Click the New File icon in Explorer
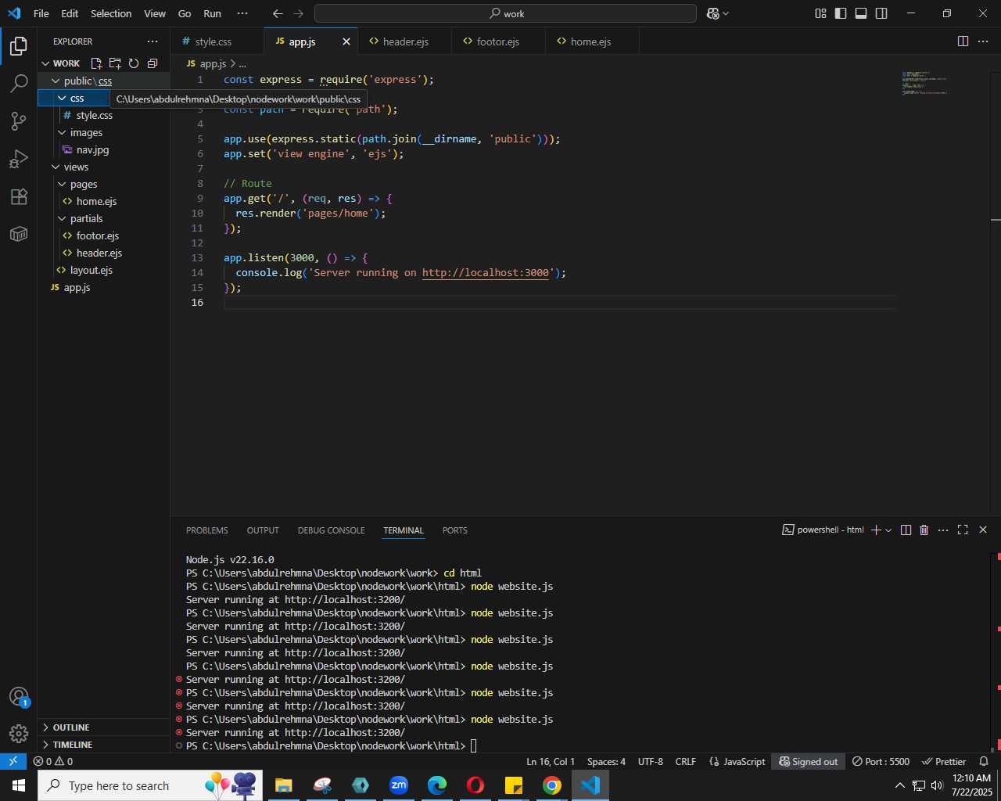 pyautogui.click(x=96, y=63)
